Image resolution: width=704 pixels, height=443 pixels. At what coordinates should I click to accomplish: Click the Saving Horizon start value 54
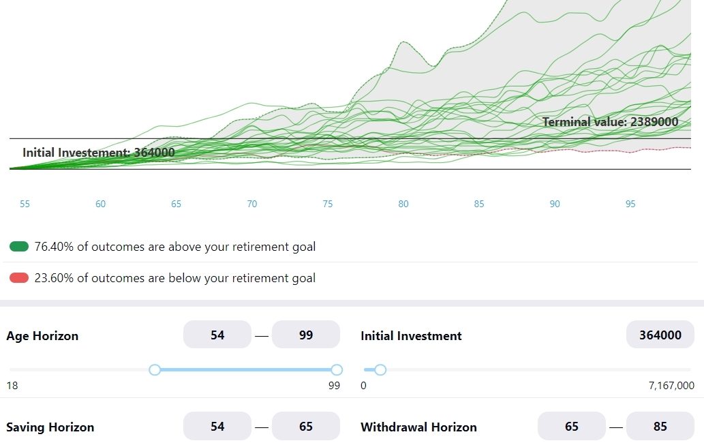(x=217, y=426)
